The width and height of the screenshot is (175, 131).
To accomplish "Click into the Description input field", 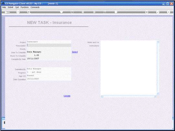I will point(49,45).
